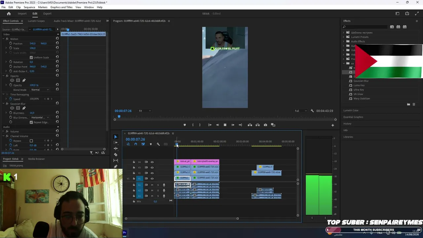Open Blur Dimensions dropdown
The height and width of the screenshot is (238, 423).
tap(40, 118)
